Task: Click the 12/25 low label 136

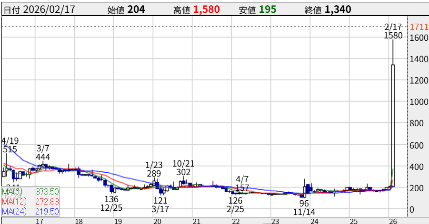Action: click(111, 199)
